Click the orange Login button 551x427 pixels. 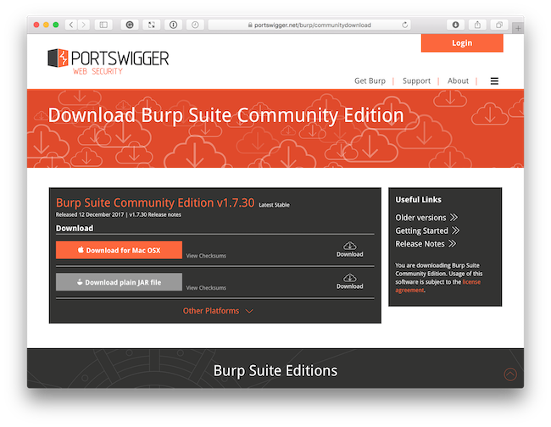coord(462,43)
